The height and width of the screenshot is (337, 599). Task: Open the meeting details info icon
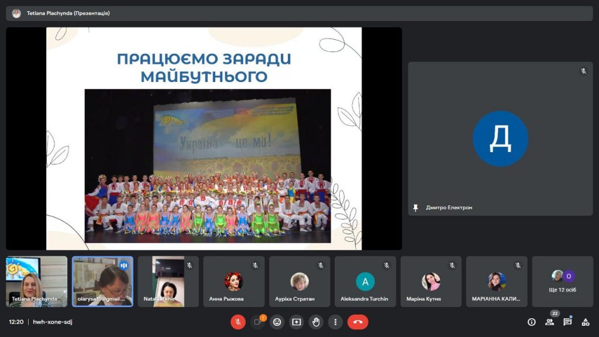tap(531, 322)
